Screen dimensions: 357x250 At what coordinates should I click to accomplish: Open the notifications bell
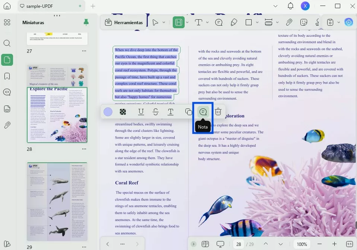pos(290,6)
